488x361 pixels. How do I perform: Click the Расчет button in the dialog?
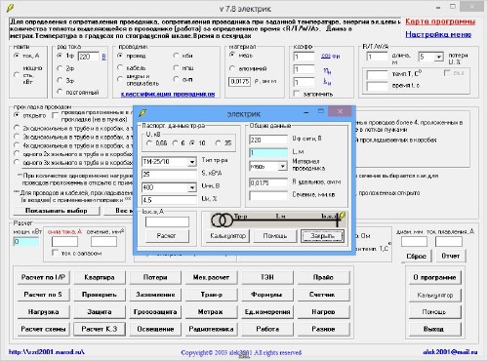[167, 235]
